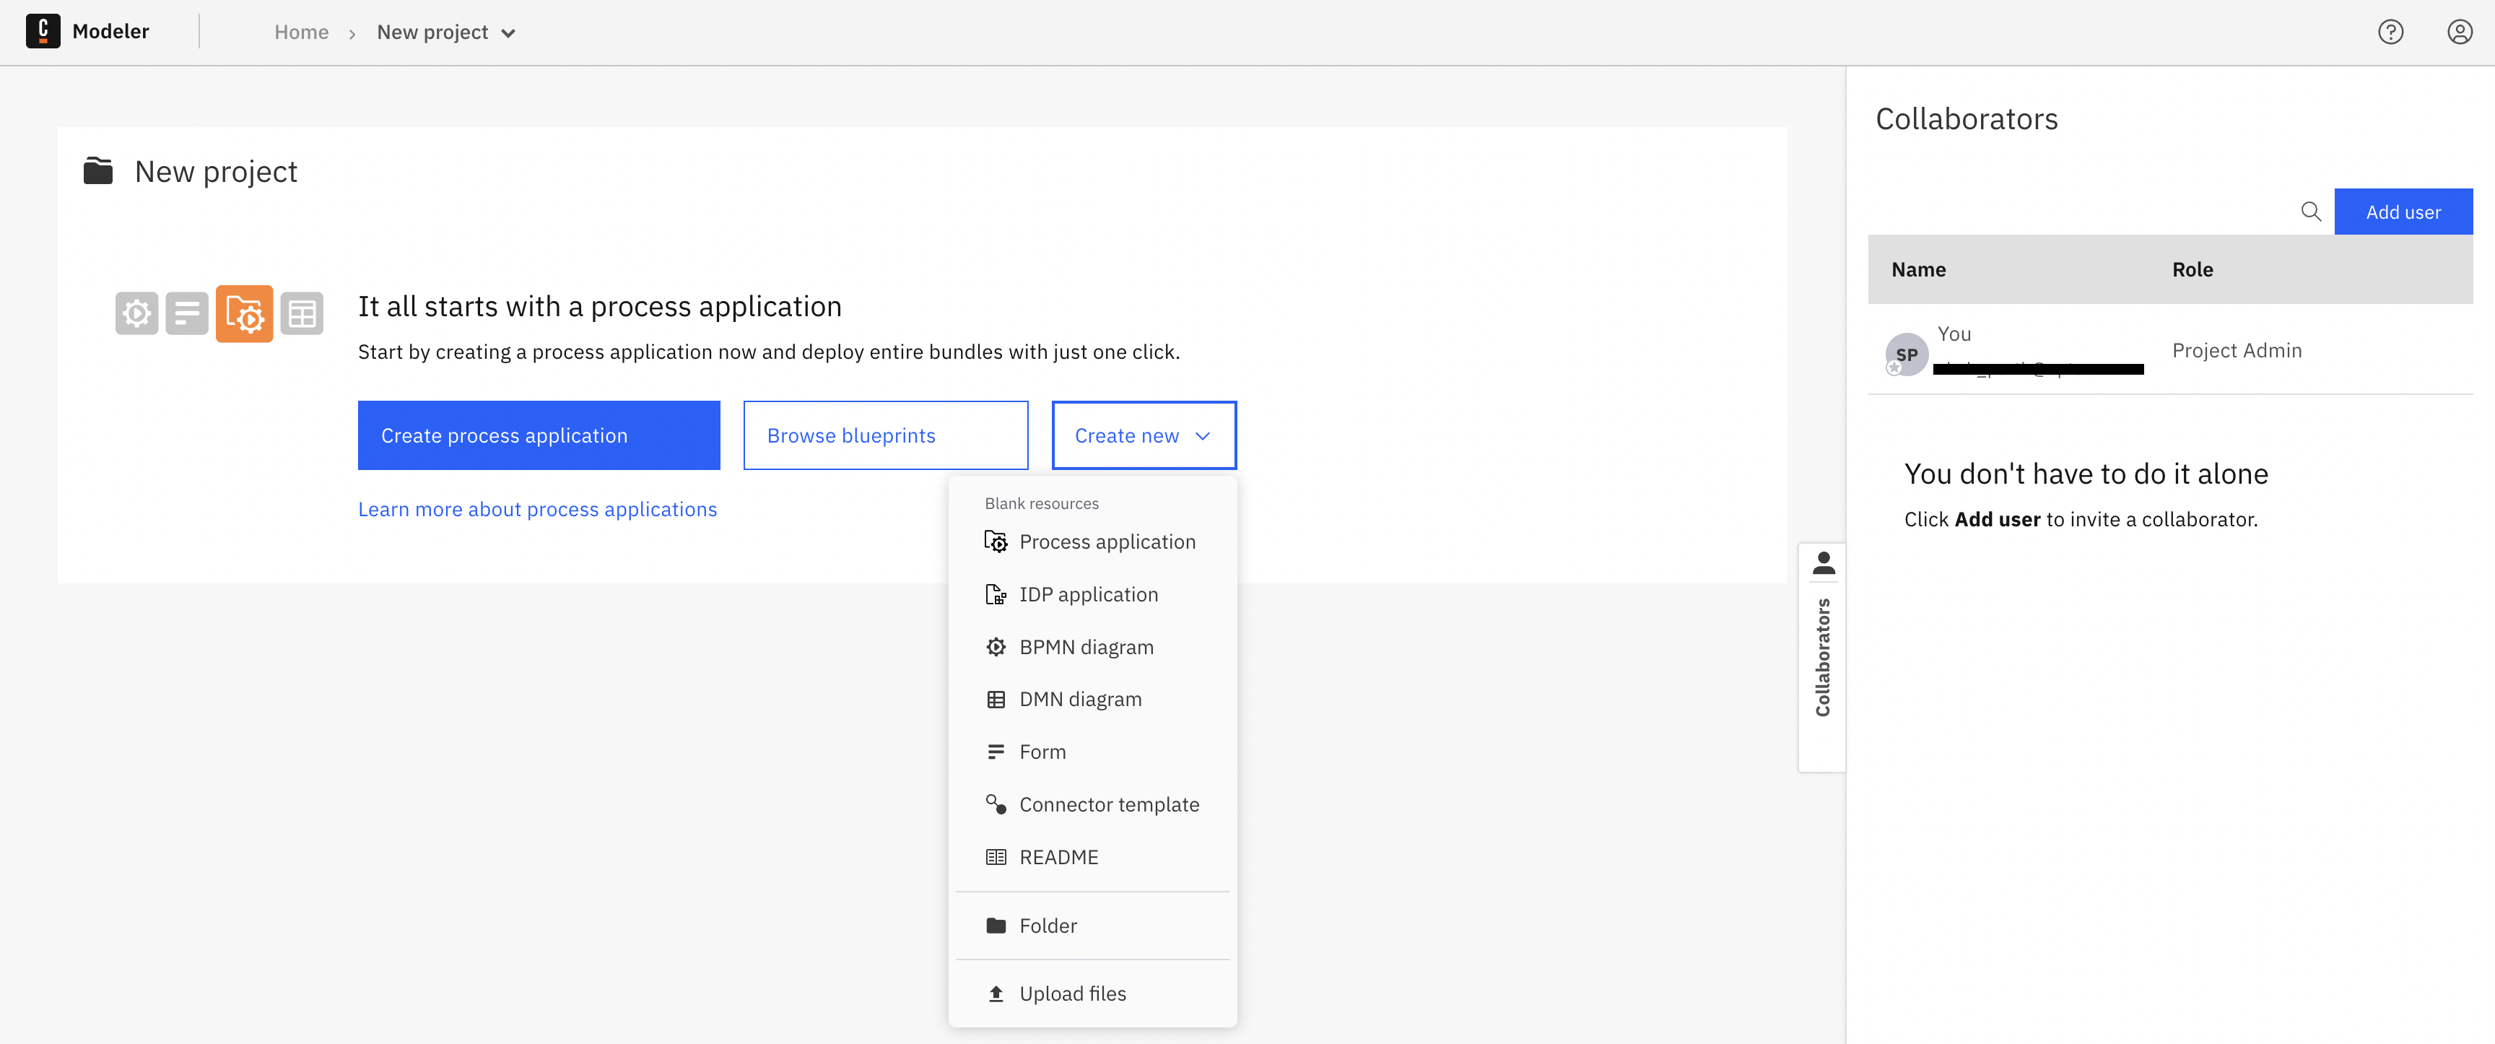Screen dimensions: 2495x1044
Task: Click the Role column header
Action: click(x=2192, y=269)
